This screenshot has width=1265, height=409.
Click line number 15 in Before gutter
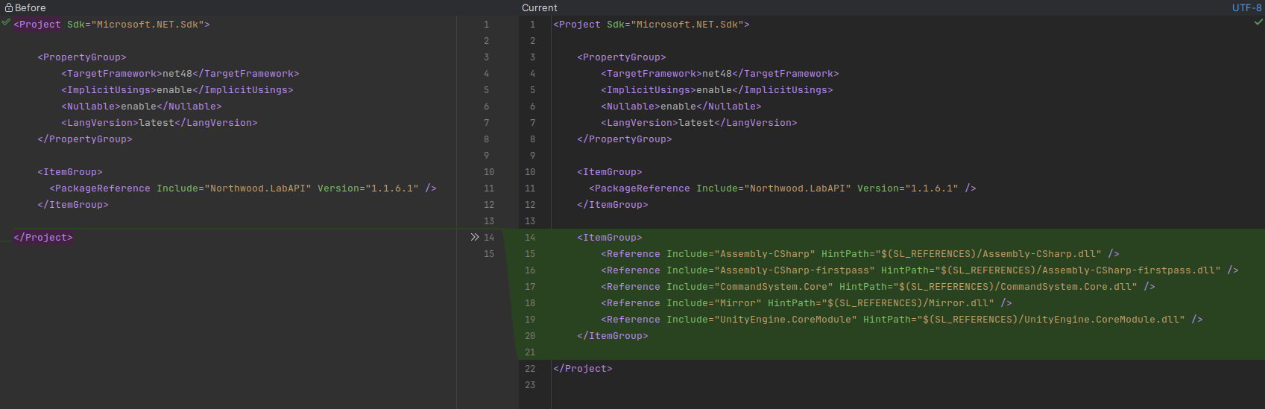489,254
